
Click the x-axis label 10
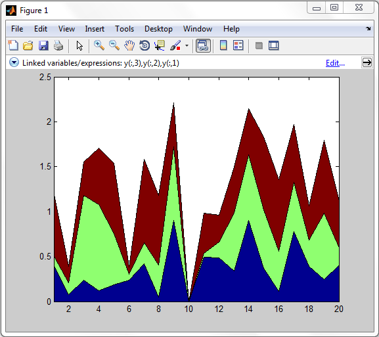coord(189,309)
